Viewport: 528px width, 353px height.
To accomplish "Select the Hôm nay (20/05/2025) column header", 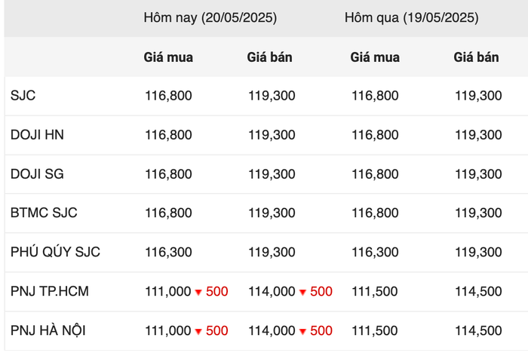I will pos(210,17).
